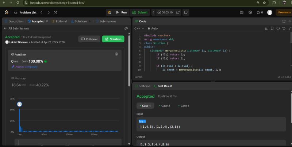The height and width of the screenshot is (147, 292).
Task: Click the Premium button
Action: [284, 12]
